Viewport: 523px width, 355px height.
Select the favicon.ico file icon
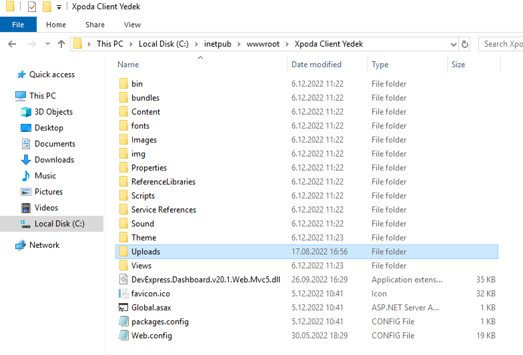123,293
